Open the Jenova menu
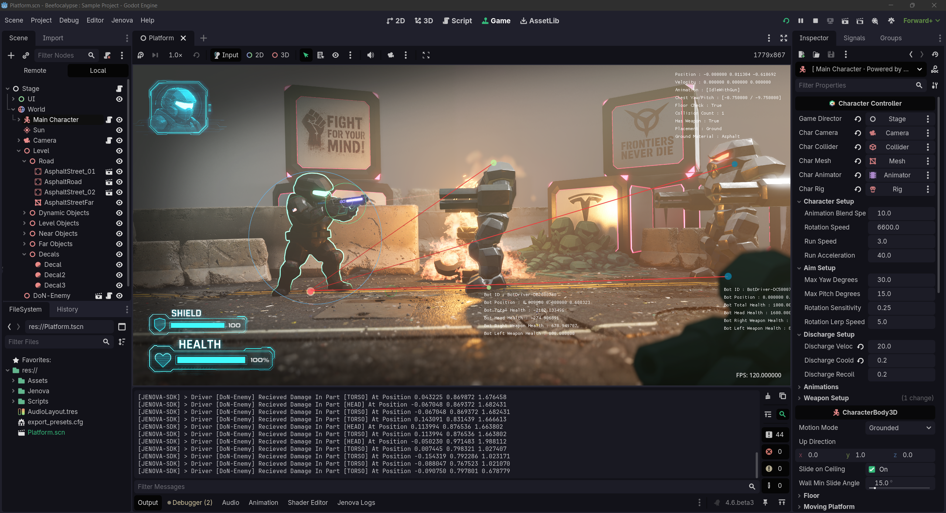The width and height of the screenshot is (946, 513). (122, 20)
